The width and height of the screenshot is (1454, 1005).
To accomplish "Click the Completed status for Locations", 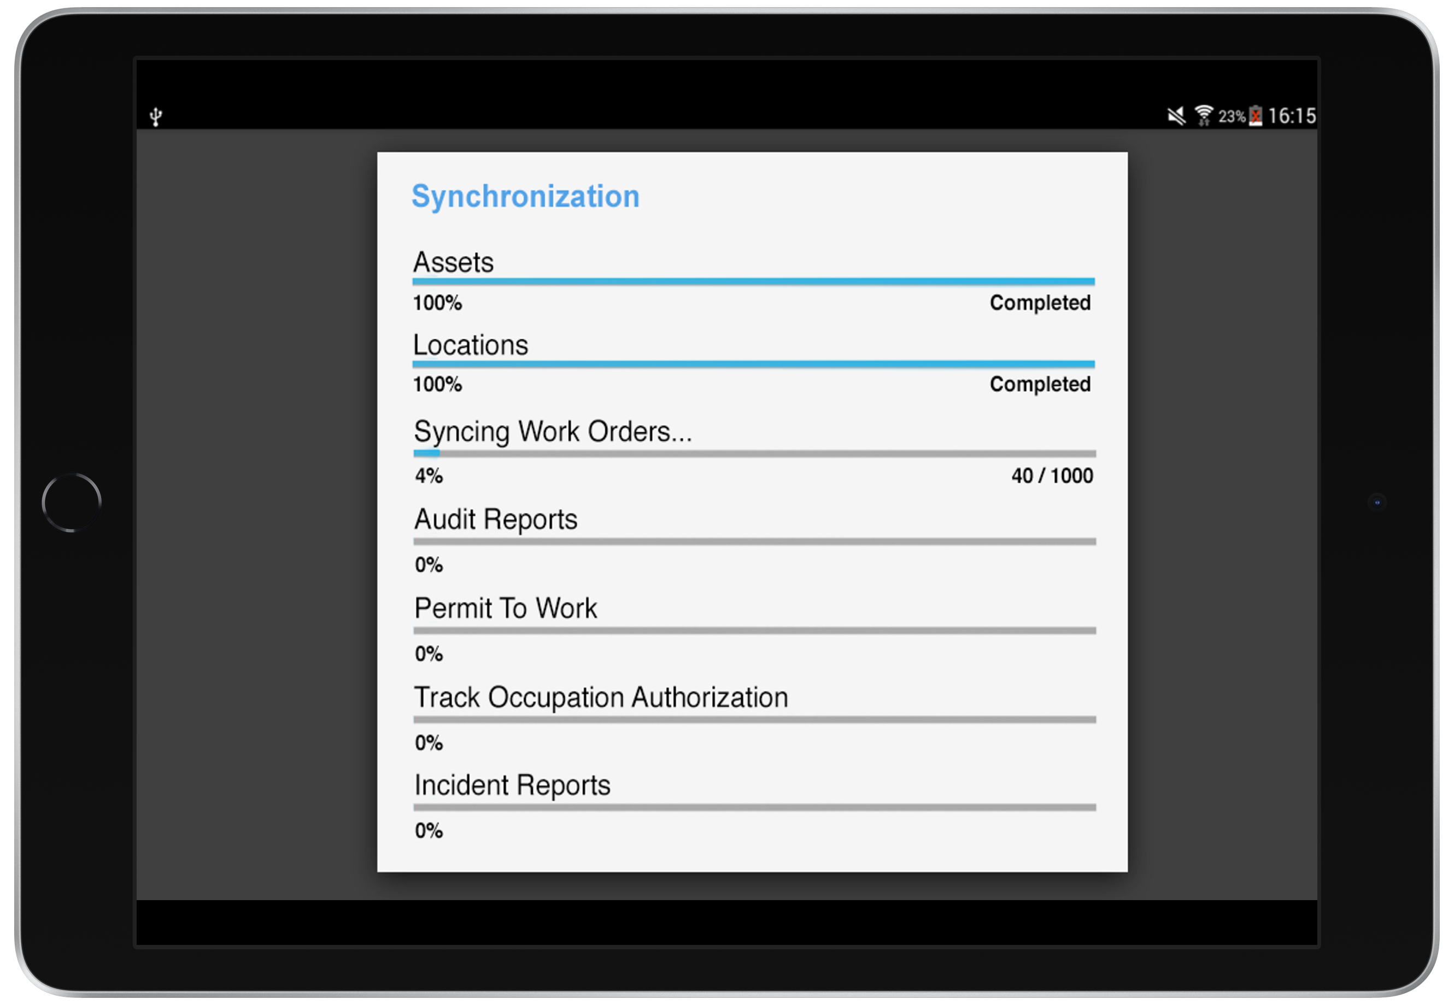I will click(x=1039, y=384).
